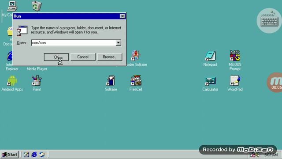Tap the Mobizen recording timer bubble

click(275, 83)
